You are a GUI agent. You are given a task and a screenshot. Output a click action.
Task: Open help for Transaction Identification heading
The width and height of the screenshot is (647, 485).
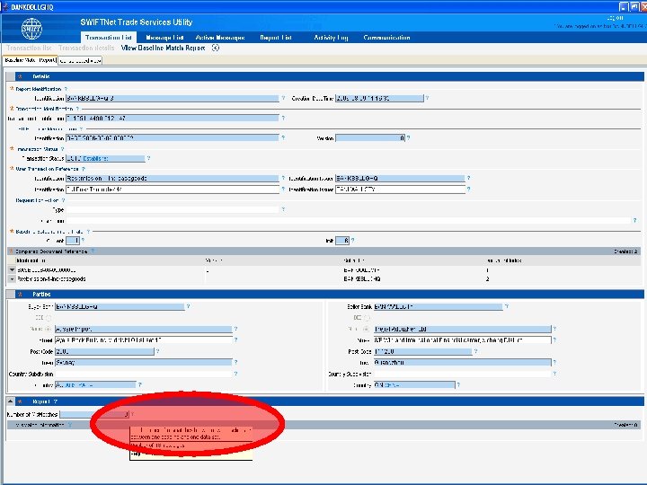click(x=77, y=109)
